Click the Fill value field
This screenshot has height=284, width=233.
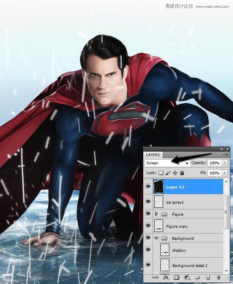(x=215, y=173)
